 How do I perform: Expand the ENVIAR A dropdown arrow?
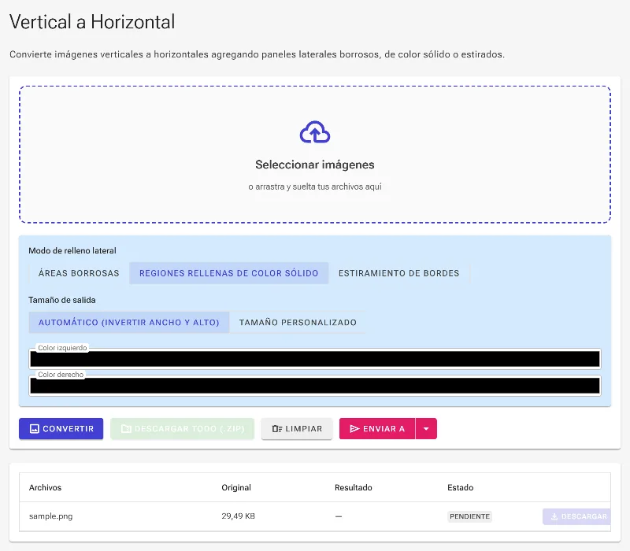click(426, 428)
